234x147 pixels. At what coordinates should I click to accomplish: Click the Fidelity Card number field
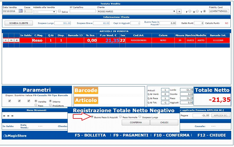click(x=219, y=11)
